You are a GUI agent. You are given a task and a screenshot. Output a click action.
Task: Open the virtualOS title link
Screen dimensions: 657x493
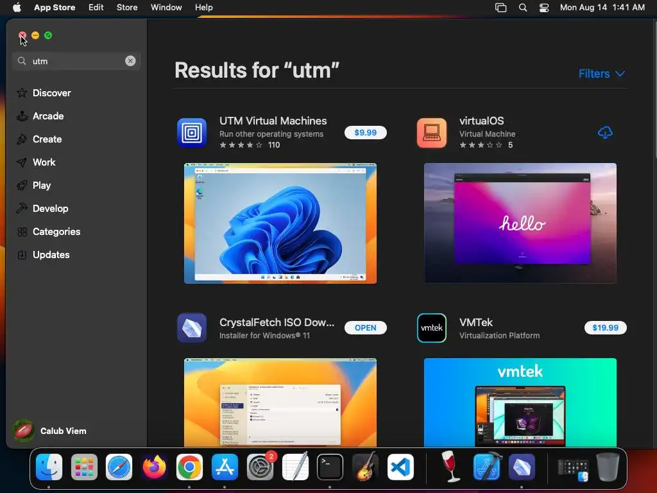481,121
